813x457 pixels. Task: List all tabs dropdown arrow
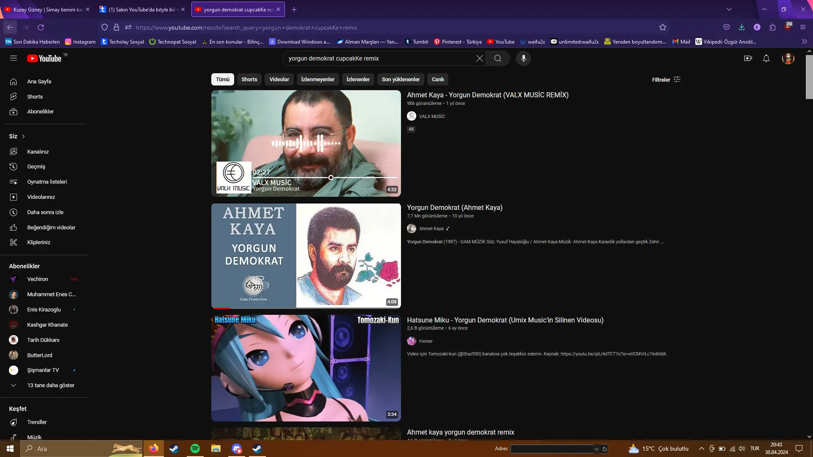coord(729,9)
